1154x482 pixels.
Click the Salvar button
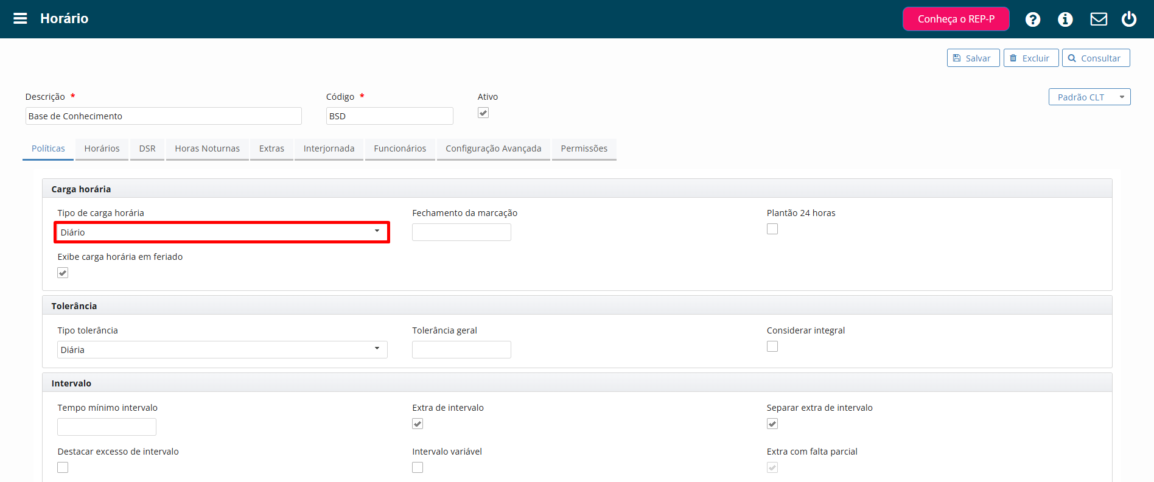click(x=973, y=58)
